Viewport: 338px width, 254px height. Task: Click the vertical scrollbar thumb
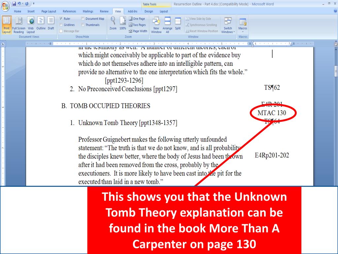click(336, 71)
